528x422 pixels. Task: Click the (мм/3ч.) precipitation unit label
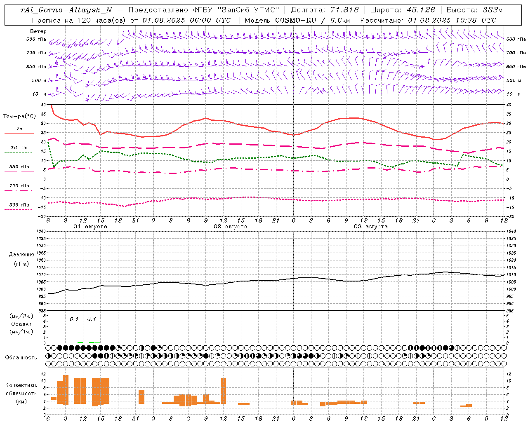point(21,316)
